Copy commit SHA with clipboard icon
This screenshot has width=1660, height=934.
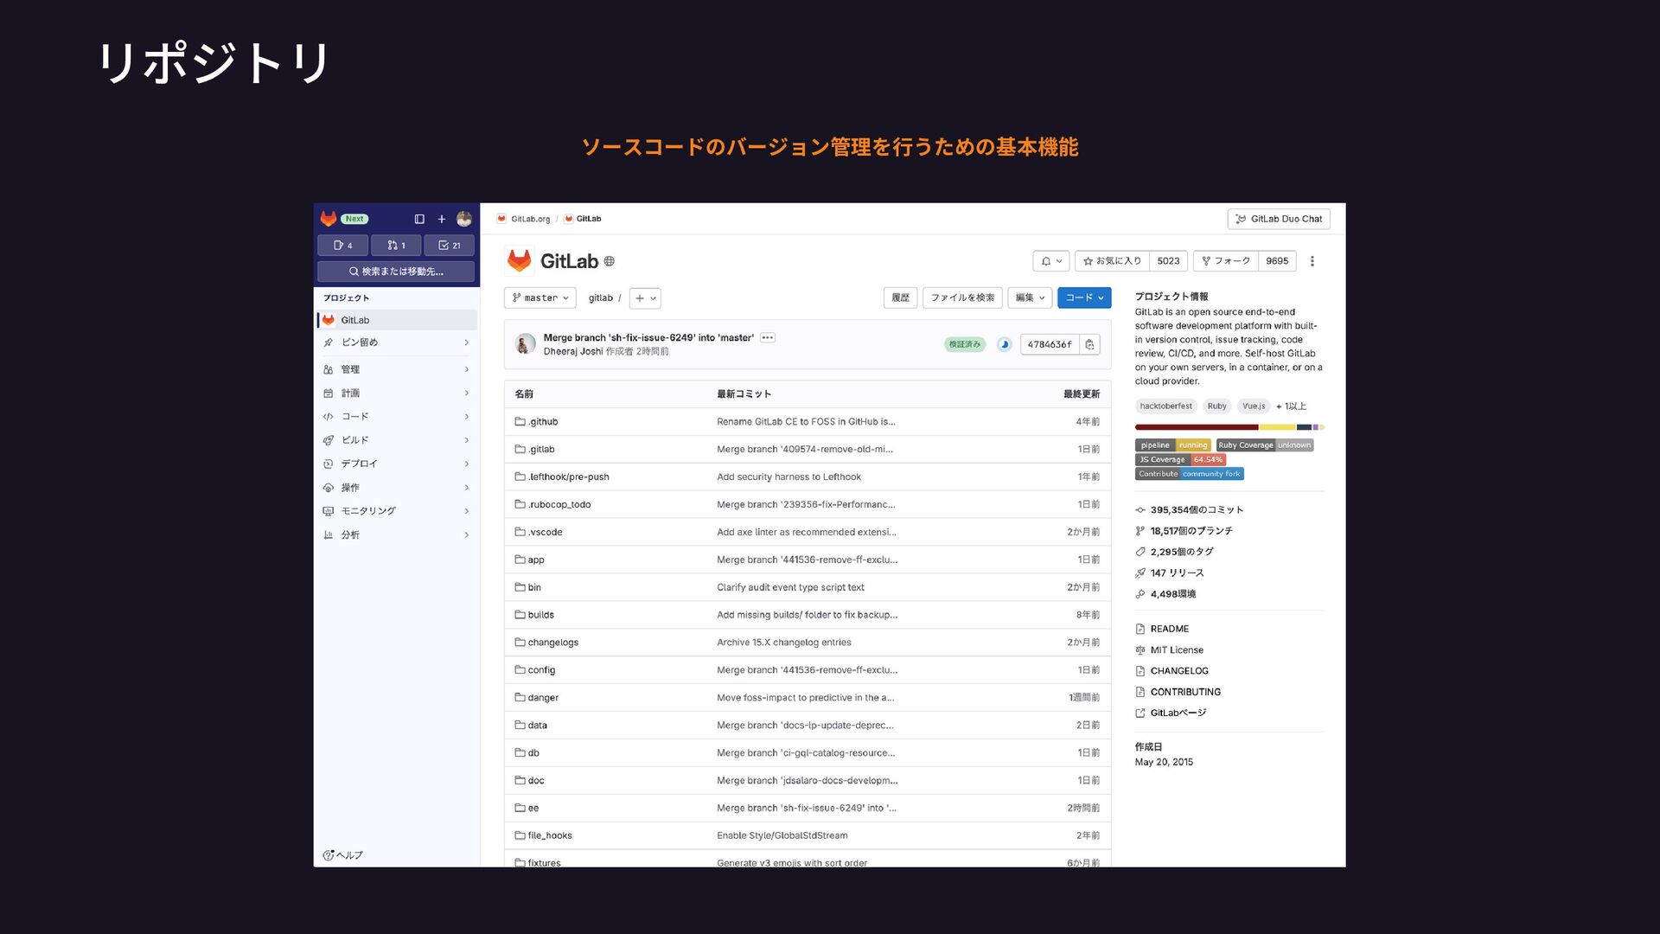[x=1089, y=344]
